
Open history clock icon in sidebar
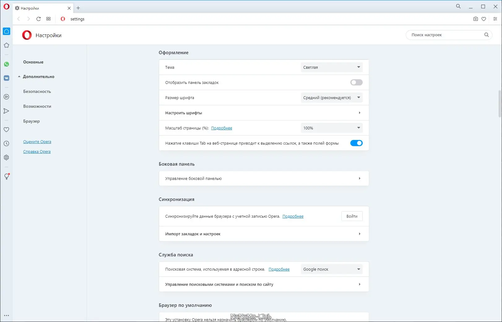click(x=6, y=144)
